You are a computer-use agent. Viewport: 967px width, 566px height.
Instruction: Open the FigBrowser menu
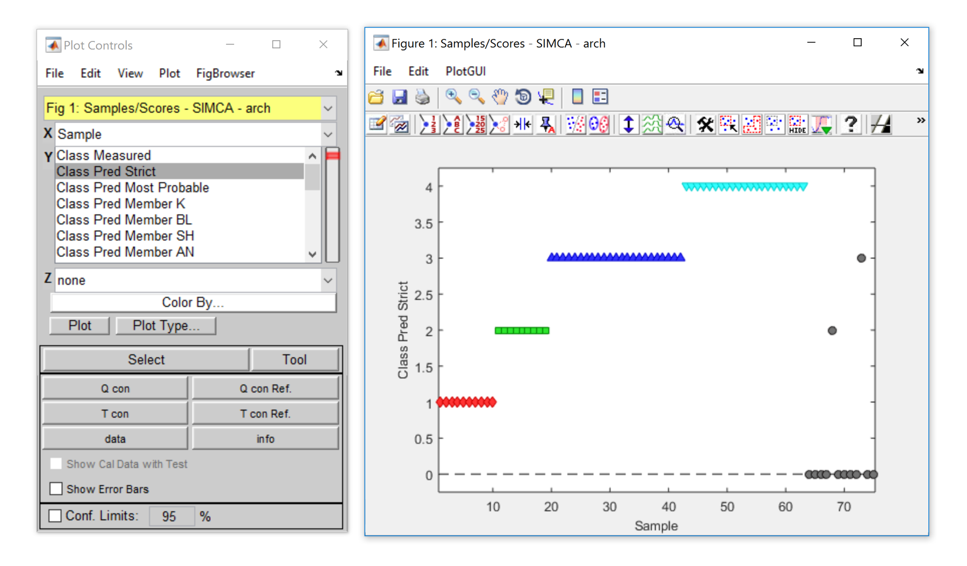225,73
